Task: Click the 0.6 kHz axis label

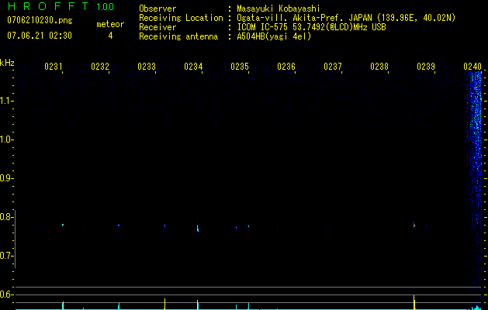Action: point(7,294)
